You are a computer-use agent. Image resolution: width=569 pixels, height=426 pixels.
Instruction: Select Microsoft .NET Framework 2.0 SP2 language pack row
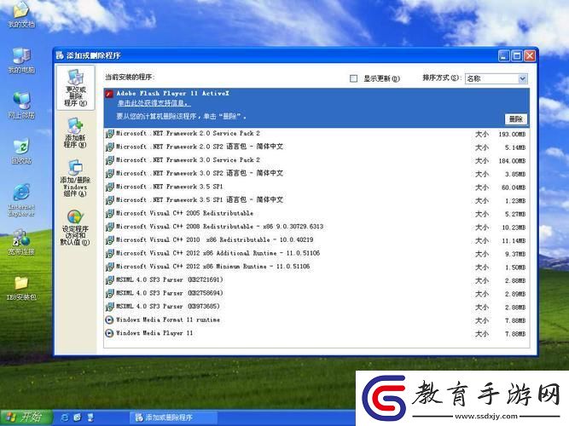click(316, 147)
